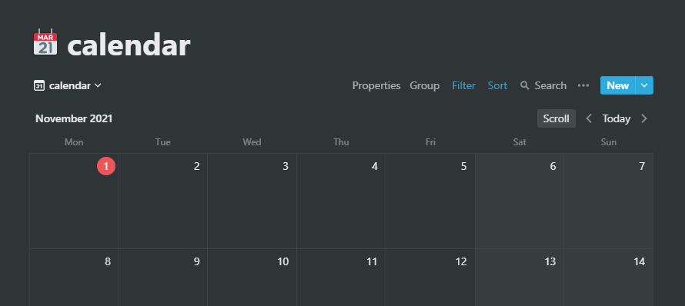Open the Group menu
The width and height of the screenshot is (685, 306).
coord(424,85)
